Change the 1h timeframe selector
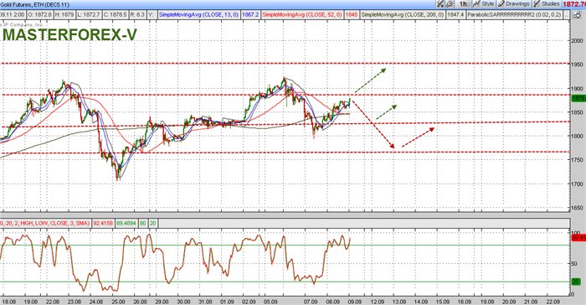The height and width of the screenshot is (305, 586). point(463,3)
